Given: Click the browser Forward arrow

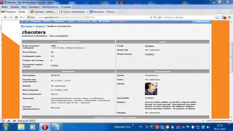Looking at the screenshot, I should pos(11,17).
